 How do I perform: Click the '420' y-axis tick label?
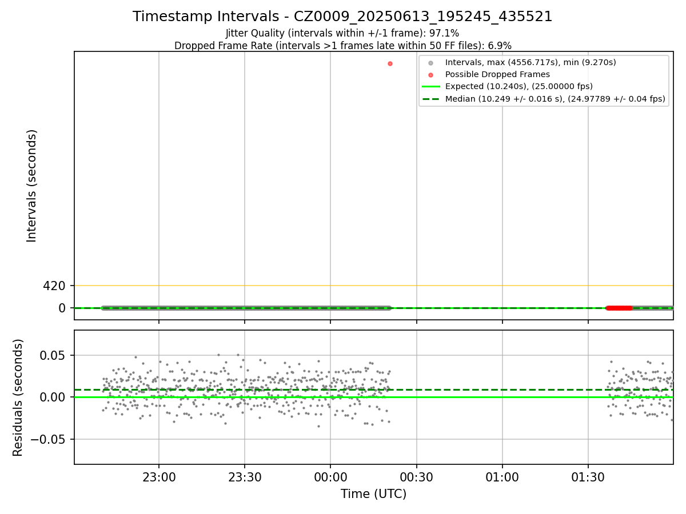pos(54,286)
